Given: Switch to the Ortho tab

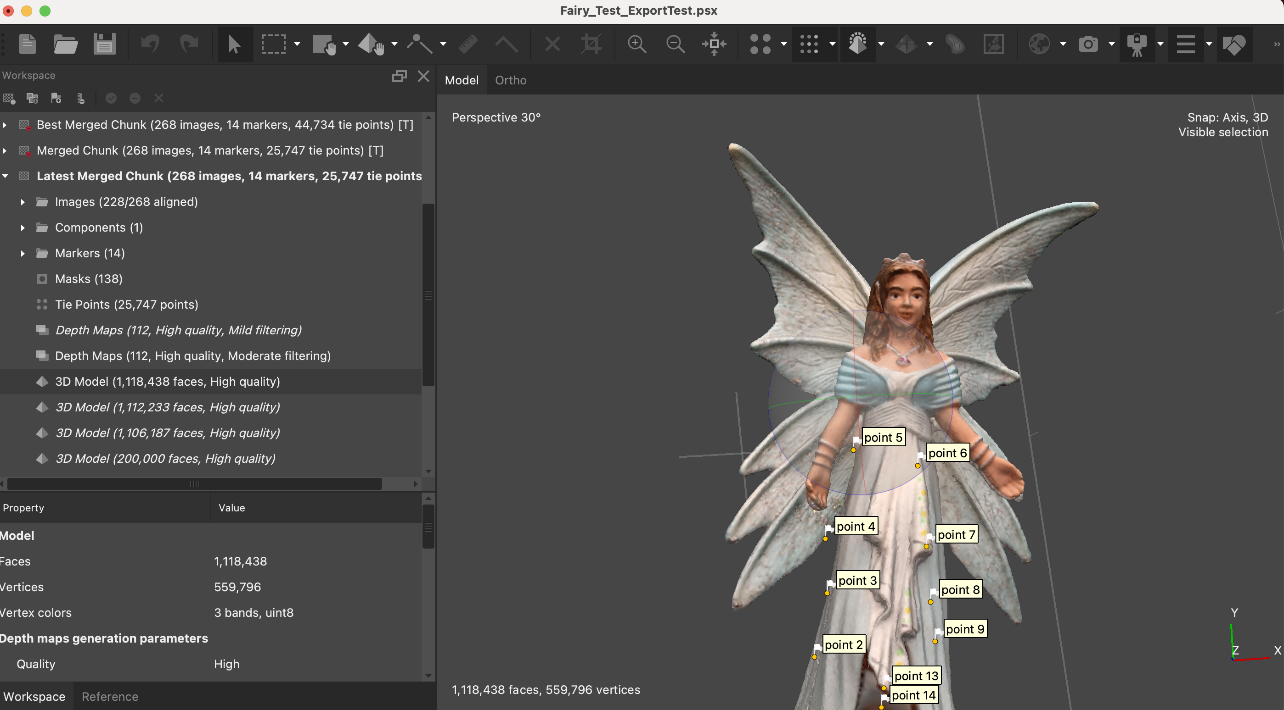Looking at the screenshot, I should click(x=510, y=80).
